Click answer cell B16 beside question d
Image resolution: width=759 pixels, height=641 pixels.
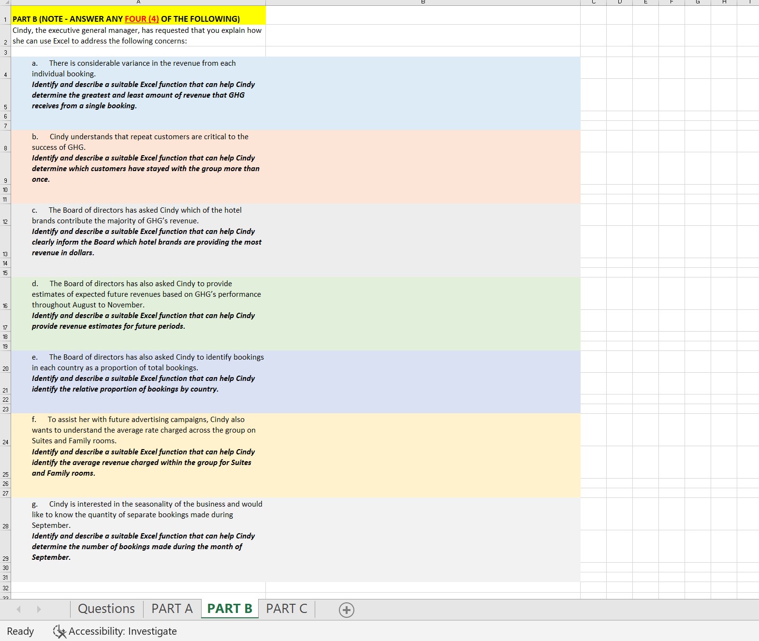(x=423, y=293)
